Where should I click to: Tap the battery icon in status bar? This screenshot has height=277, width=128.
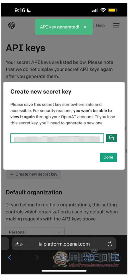point(112,10)
